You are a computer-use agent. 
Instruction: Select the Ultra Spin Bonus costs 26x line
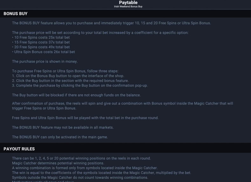[x=44, y=52]
